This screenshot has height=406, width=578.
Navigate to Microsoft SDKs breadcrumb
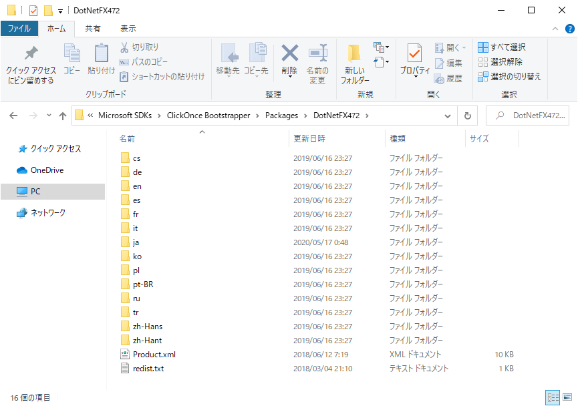click(x=125, y=116)
